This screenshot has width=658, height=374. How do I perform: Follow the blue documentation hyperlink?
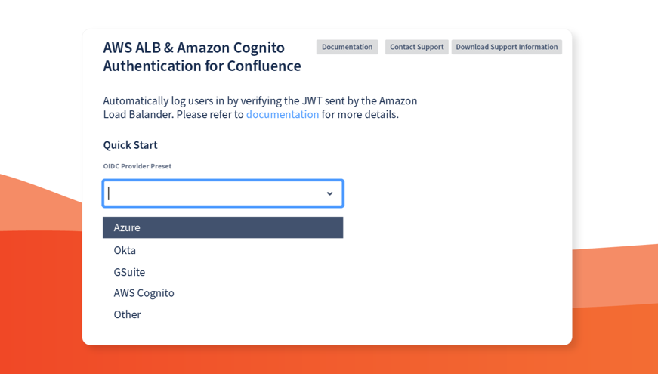[283, 114]
